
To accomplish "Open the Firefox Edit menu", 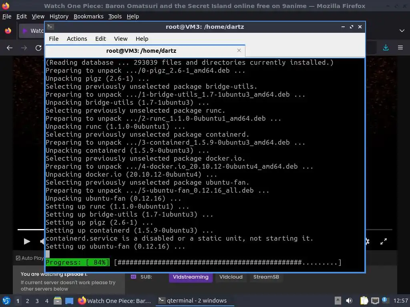I will point(22,16).
